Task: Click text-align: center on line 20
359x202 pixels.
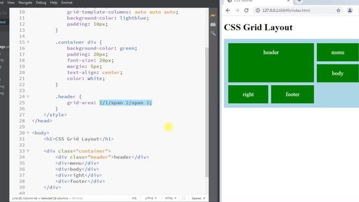Action: (95, 72)
